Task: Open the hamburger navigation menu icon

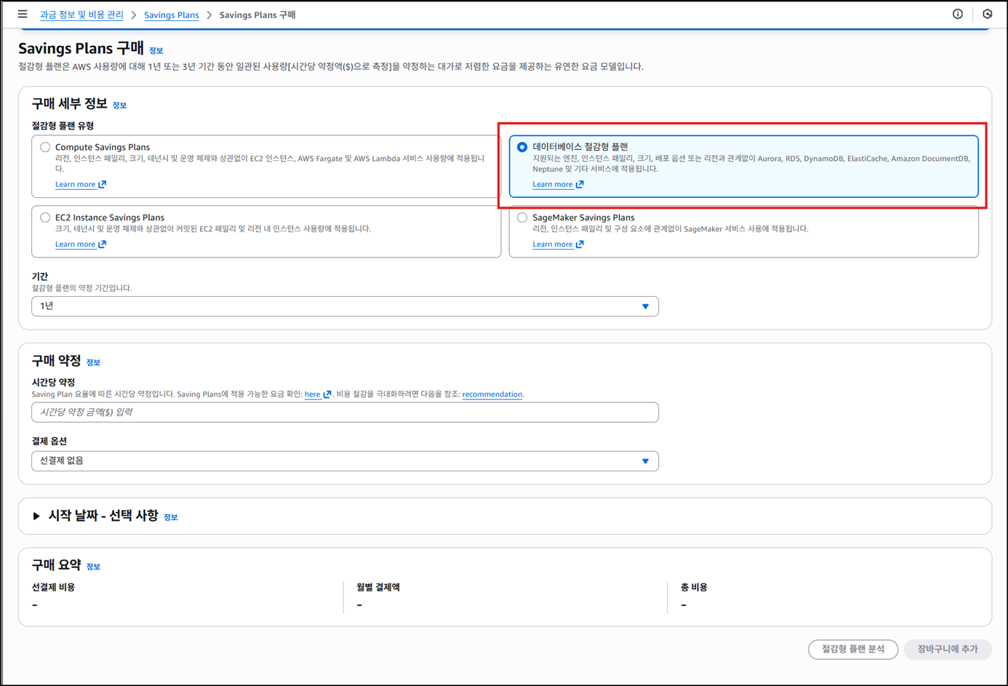Action: tap(23, 14)
